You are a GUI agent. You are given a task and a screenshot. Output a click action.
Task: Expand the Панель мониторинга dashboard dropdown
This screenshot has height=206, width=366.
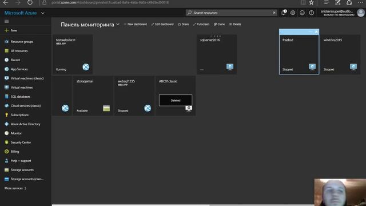pyautogui.click(x=118, y=24)
